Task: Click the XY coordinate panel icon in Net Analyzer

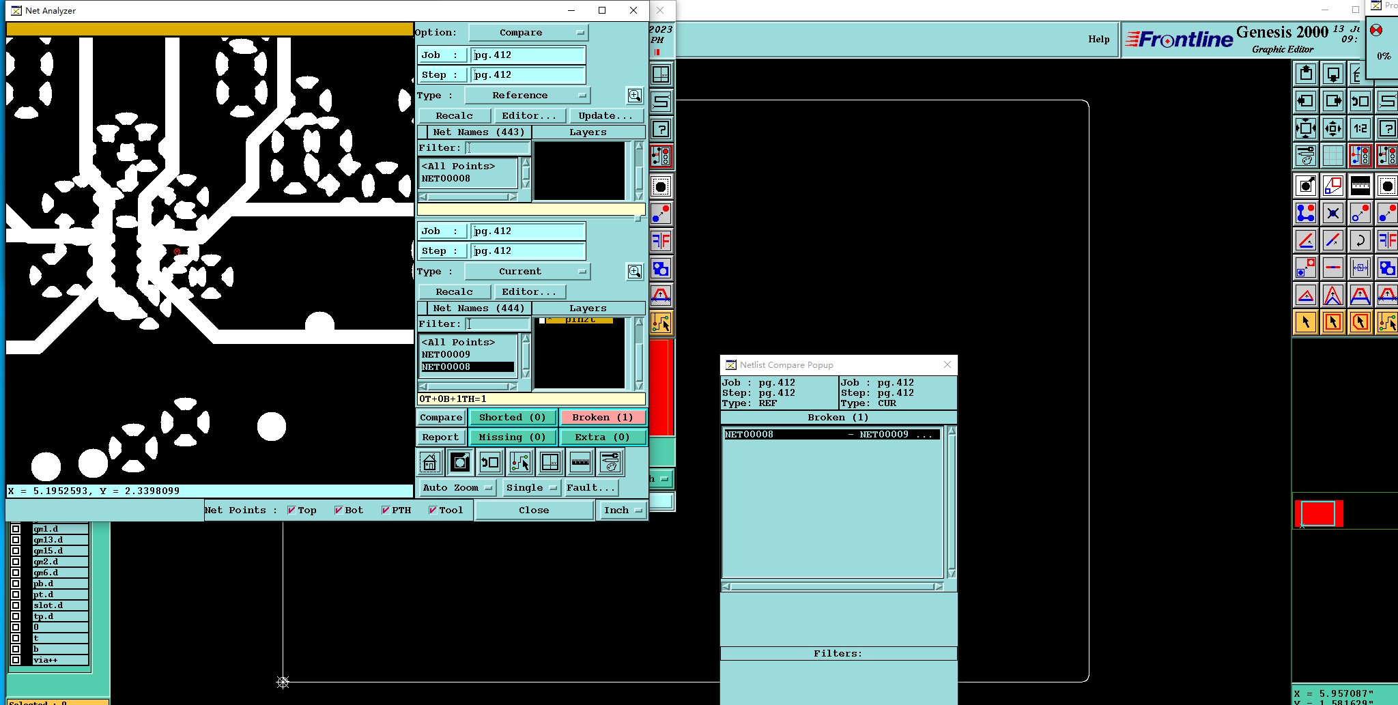Action: point(550,463)
